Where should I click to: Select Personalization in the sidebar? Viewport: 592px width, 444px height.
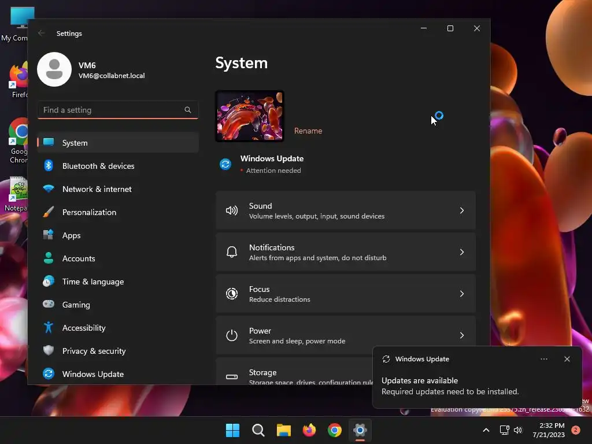point(118,212)
